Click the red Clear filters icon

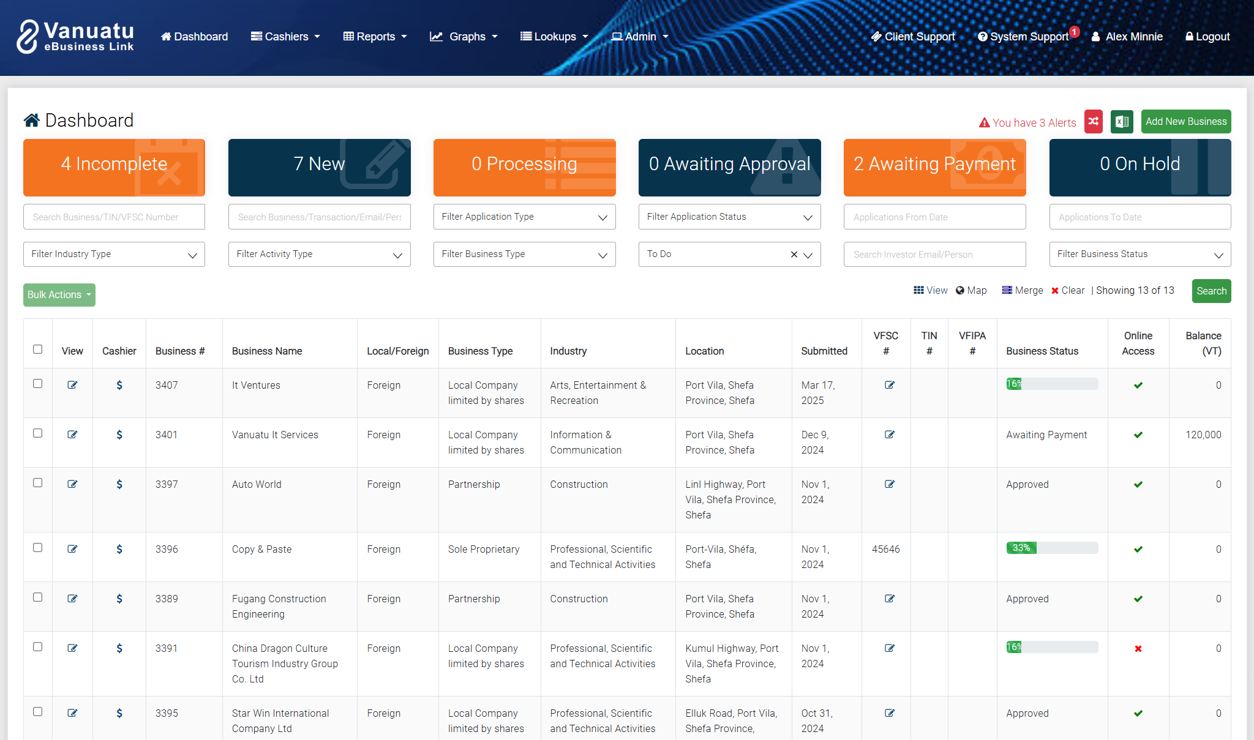click(1067, 290)
